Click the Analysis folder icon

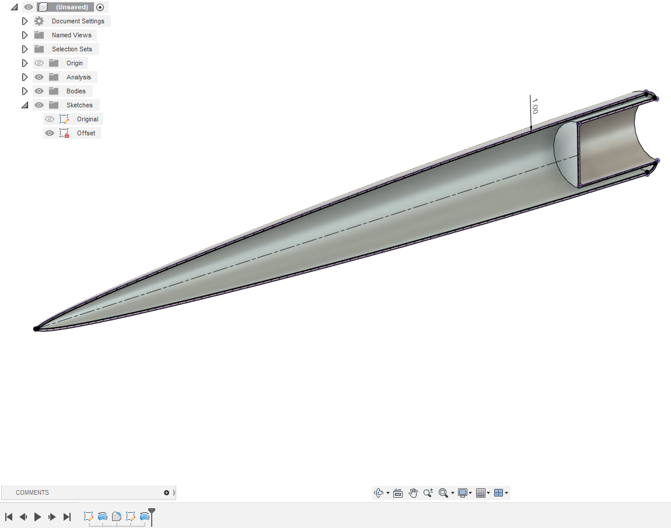coord(54,77)
